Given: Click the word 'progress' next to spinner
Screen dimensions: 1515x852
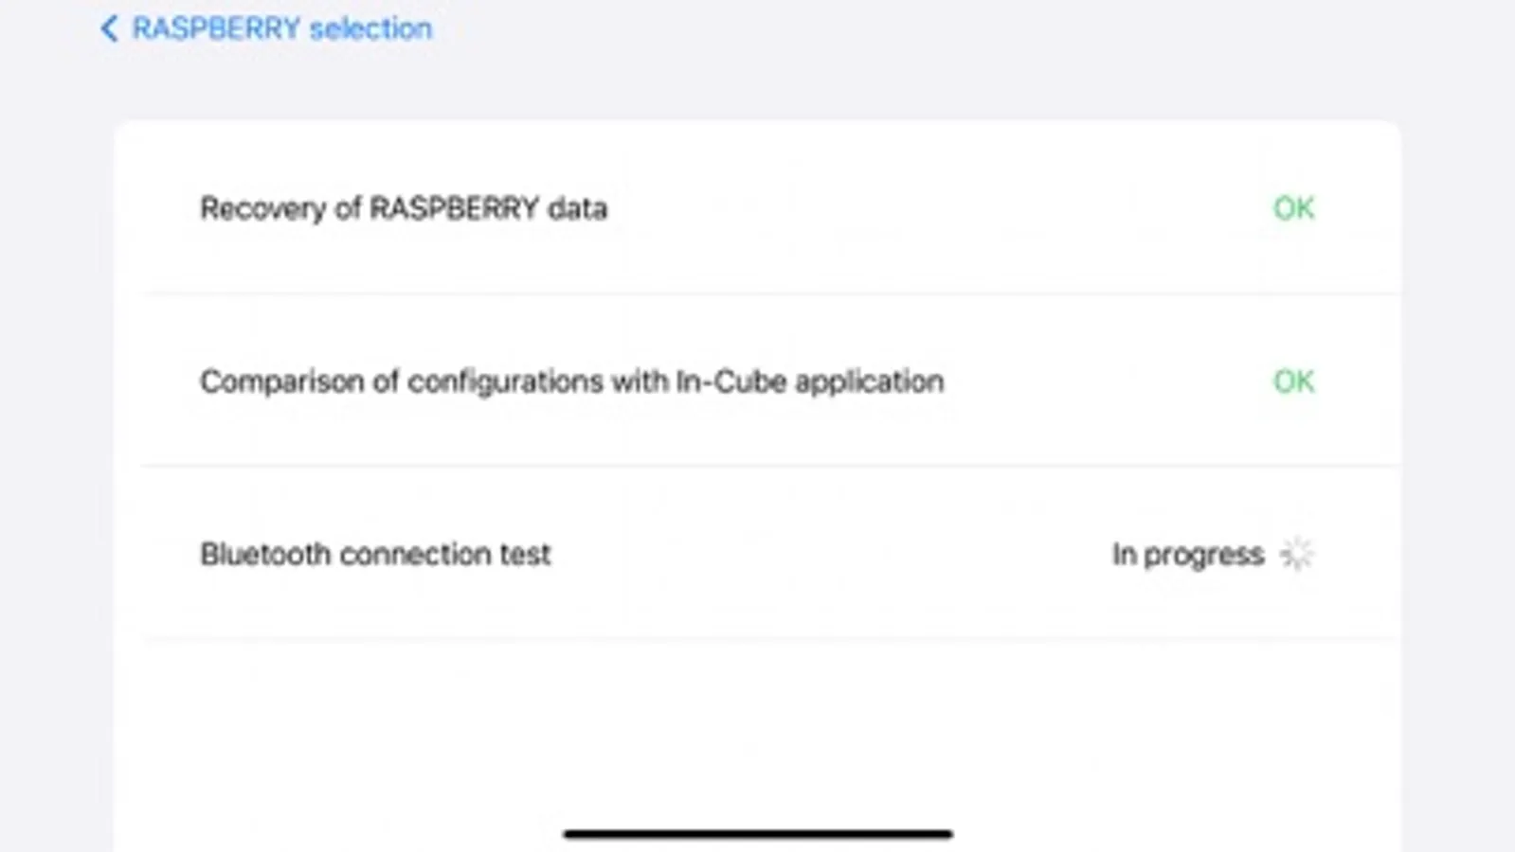Looking at the screenshot, I should pos(1203,554).
